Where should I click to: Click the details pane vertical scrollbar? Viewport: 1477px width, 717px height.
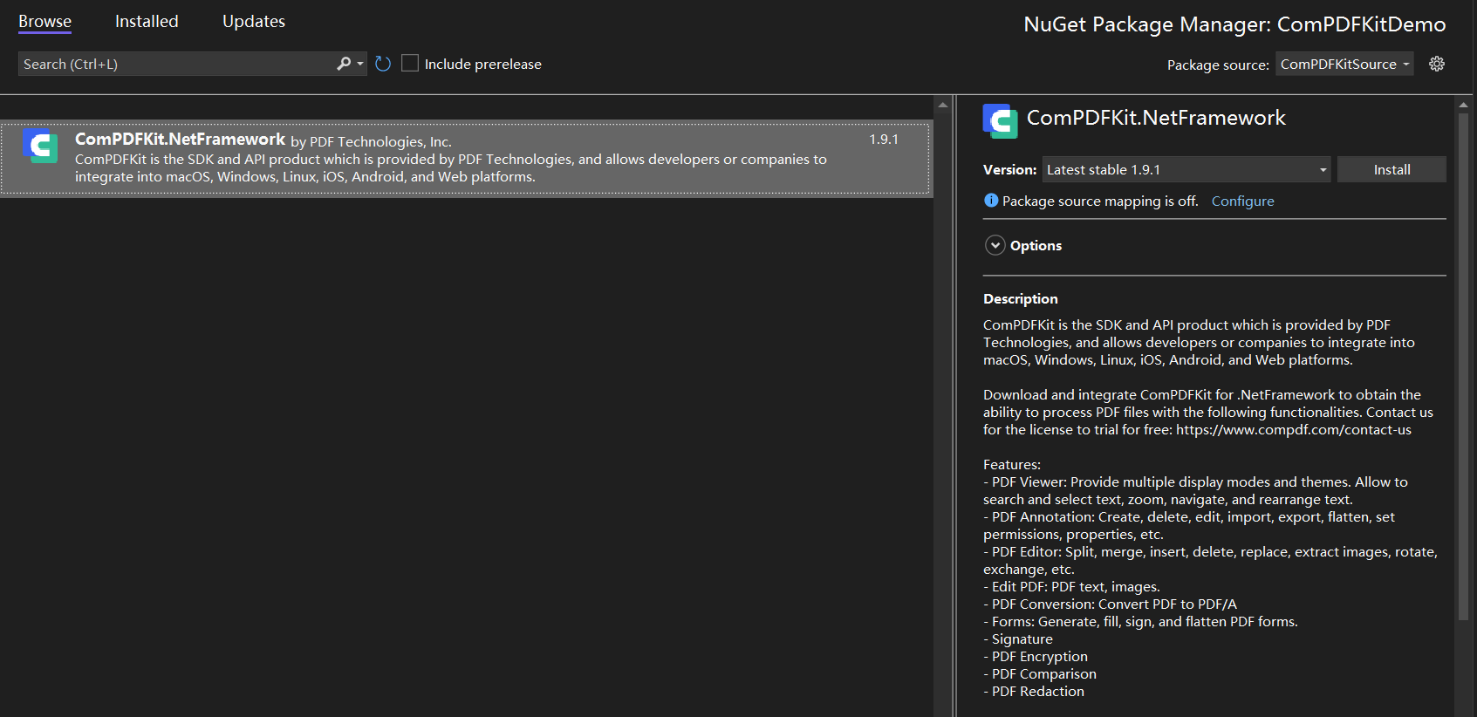[x=1463, y=366]
